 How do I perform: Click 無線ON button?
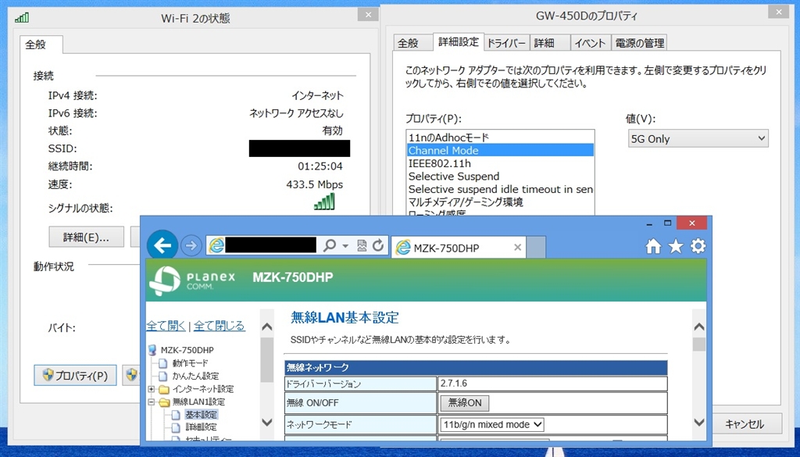pyautogui.click(x=465, y=403)
